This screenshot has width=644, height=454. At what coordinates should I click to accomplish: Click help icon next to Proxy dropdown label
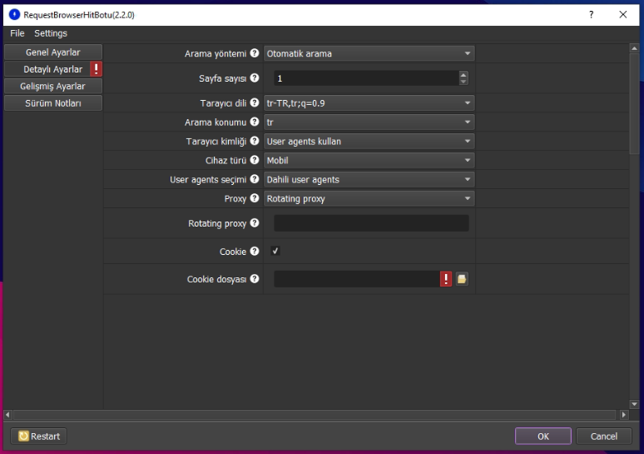click(x=255, y=198)
